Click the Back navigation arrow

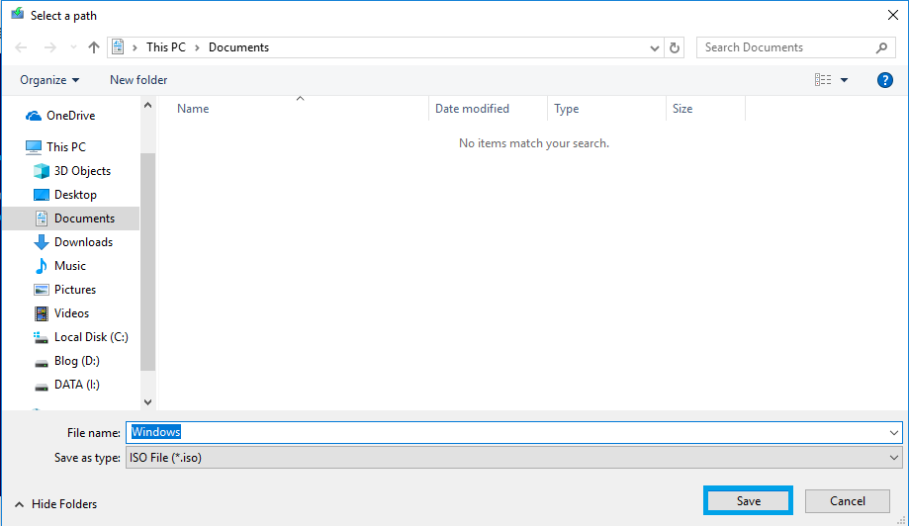pyautogui.click(x=21, y=47)
